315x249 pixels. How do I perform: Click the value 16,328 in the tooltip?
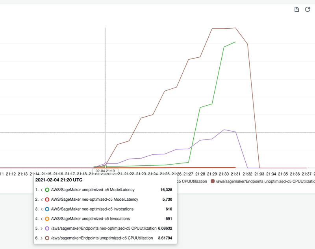tap(166, 190)
